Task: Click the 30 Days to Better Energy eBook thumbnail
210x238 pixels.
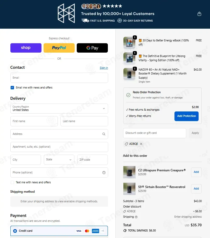Action: [x=129, y=43]
